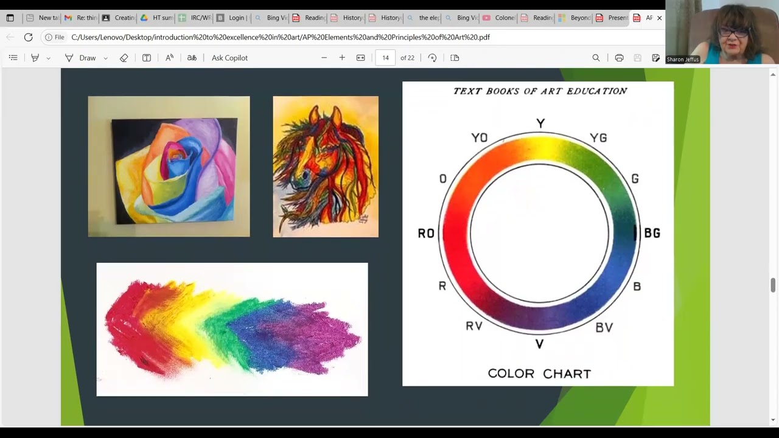The image size is (779, 438).
Task: Click the pastel rainbow smear image
Action: point(232,329)
